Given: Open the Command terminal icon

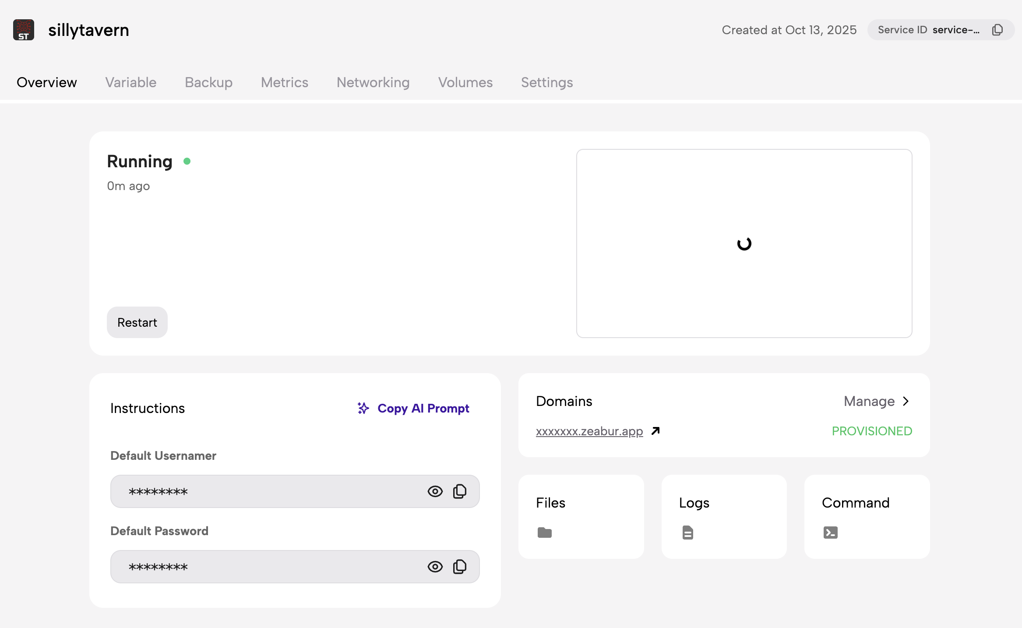Looking at the screenshot, I should point(830,533).
